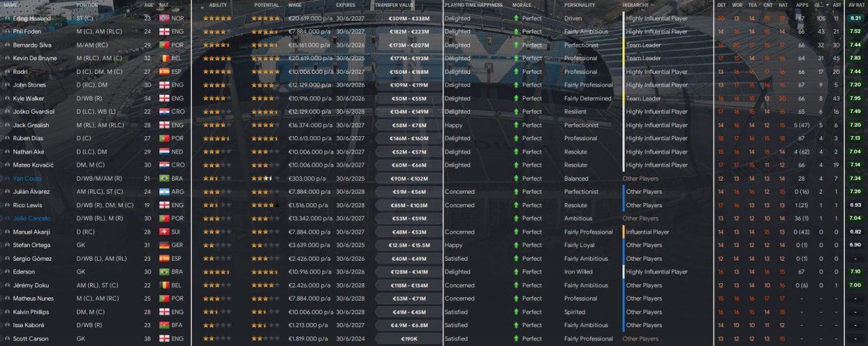Screen dimensions: 868x346
Task: Click Ederson's Iron Willed personality
Action: pyautogui.click(x=578, y=272)
